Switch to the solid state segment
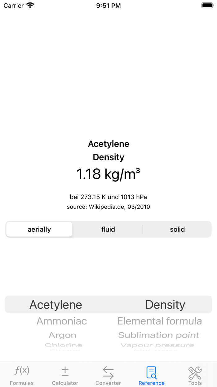 tap(177, 229)
